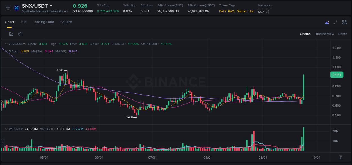Open chart settings via the gear icon

pyautogui.click(x=19, y=34)
